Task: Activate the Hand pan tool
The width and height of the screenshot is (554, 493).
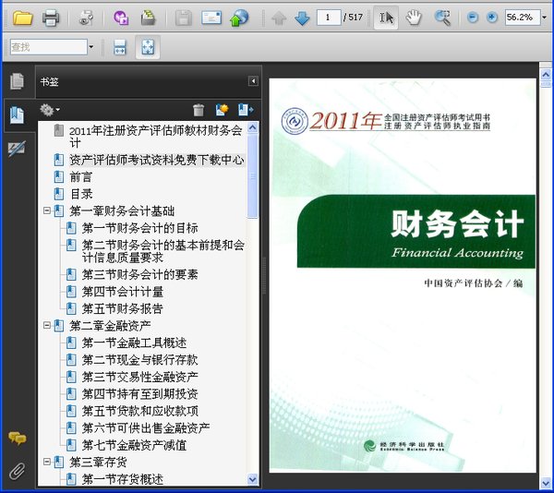Action: 414,18
